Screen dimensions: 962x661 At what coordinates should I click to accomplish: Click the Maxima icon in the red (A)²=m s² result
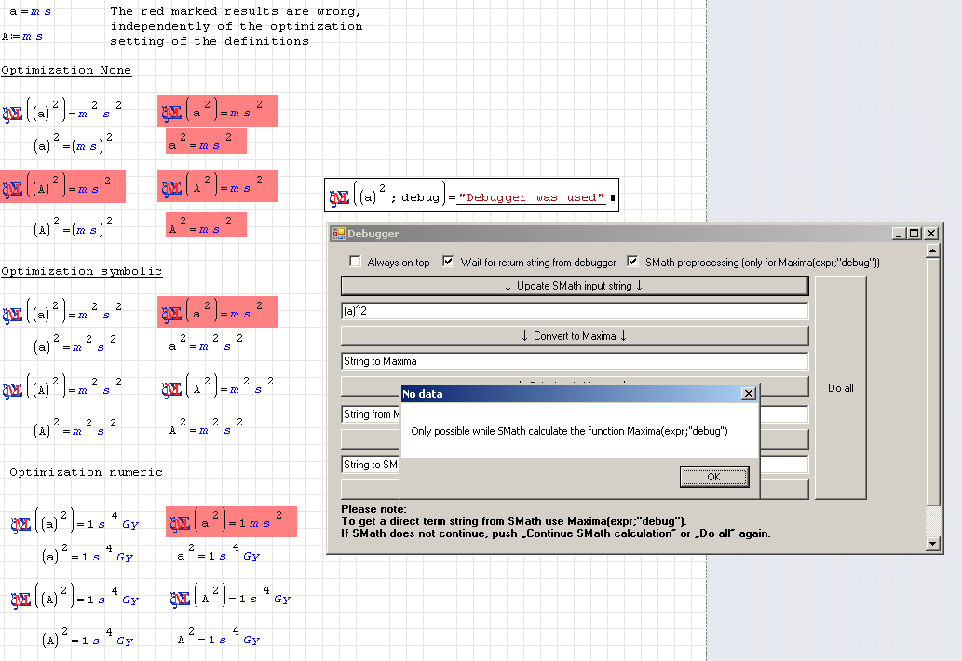tap(13, 189)
